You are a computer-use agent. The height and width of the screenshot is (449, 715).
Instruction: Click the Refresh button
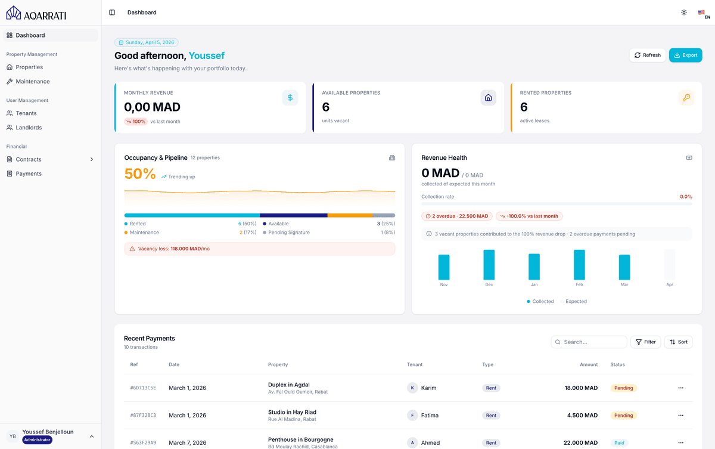point(647,54)
